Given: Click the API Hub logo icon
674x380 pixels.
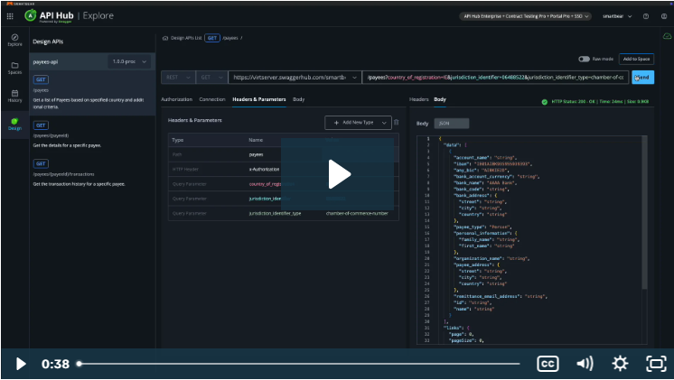Looking at the screenshot, I should (30, 16).
